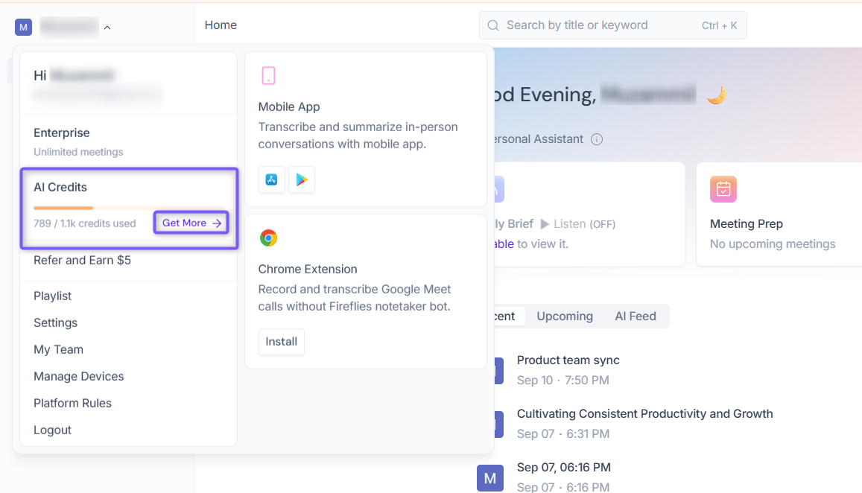Click the Chrome browser logo icon
The image size is (862, 493).
[268, 238]
